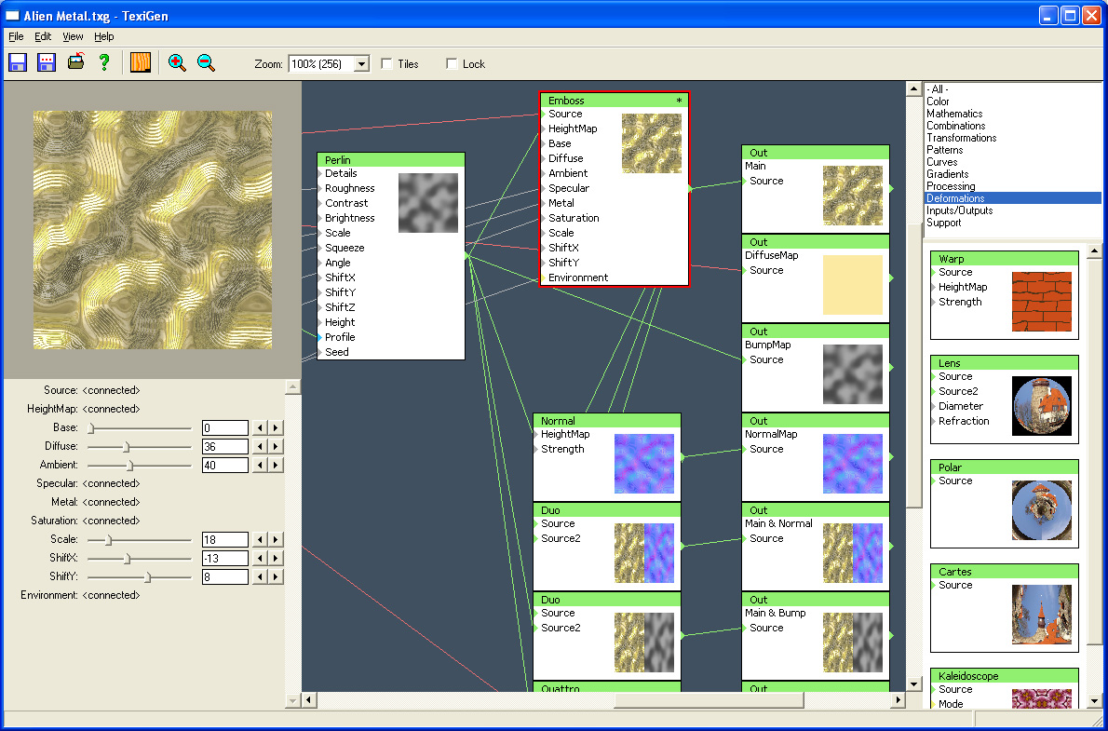Click the Save floppy disk icon
Screen dimensions: 1108x731
pyautogui.click(x=18, y=63)
